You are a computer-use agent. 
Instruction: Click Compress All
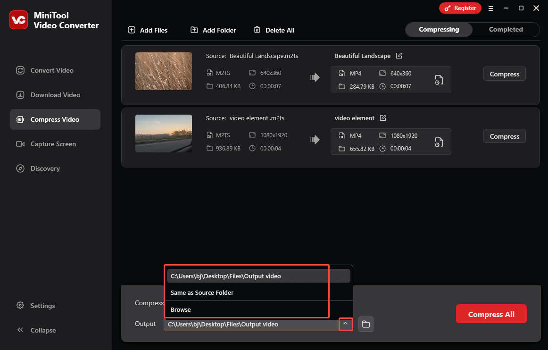point(491,314)
